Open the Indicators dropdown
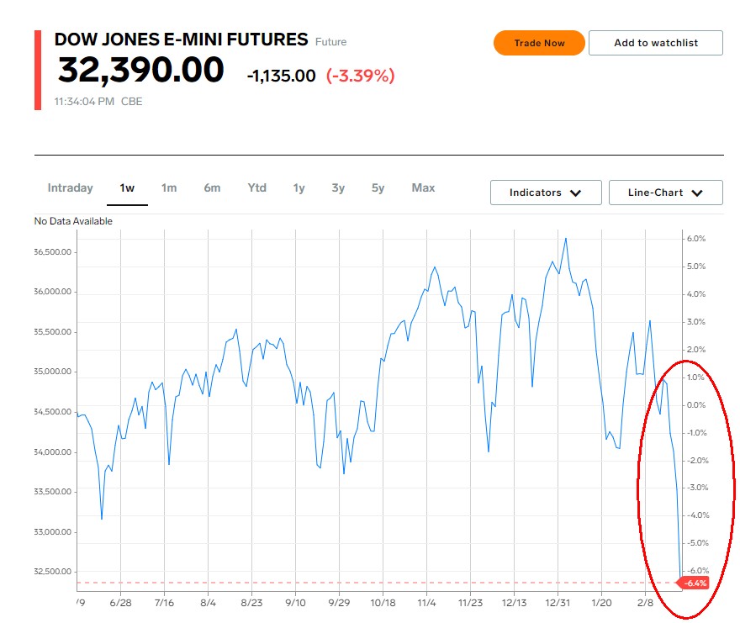 546,193
